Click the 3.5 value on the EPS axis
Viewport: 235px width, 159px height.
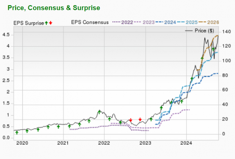[6, 57]
